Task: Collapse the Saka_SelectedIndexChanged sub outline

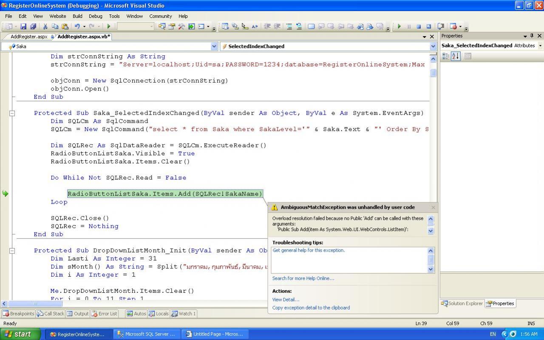Action: coord(12,113)
